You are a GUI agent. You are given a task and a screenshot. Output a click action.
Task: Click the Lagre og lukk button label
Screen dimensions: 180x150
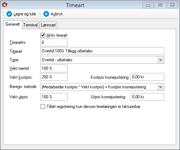click(x=25, y=14)
